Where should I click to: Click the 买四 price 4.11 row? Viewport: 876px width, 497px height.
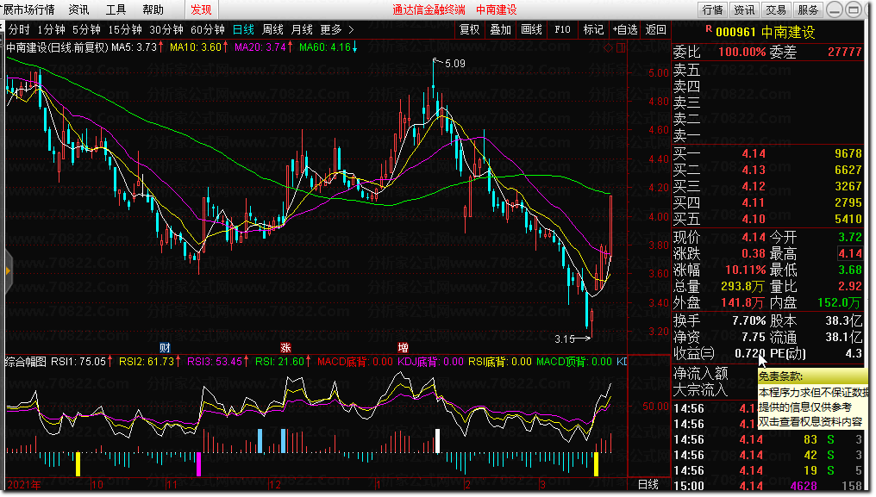[767, 202]
